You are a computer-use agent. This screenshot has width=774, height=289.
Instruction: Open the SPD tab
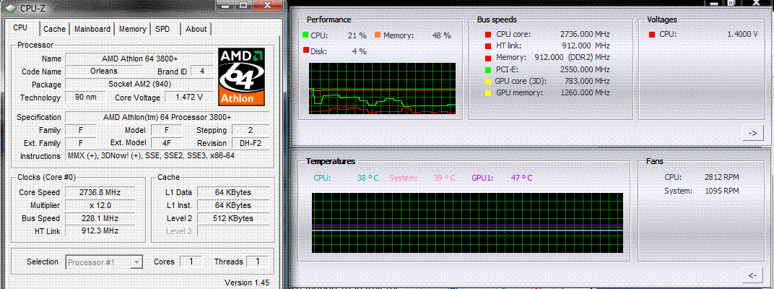tap(162, 29)
